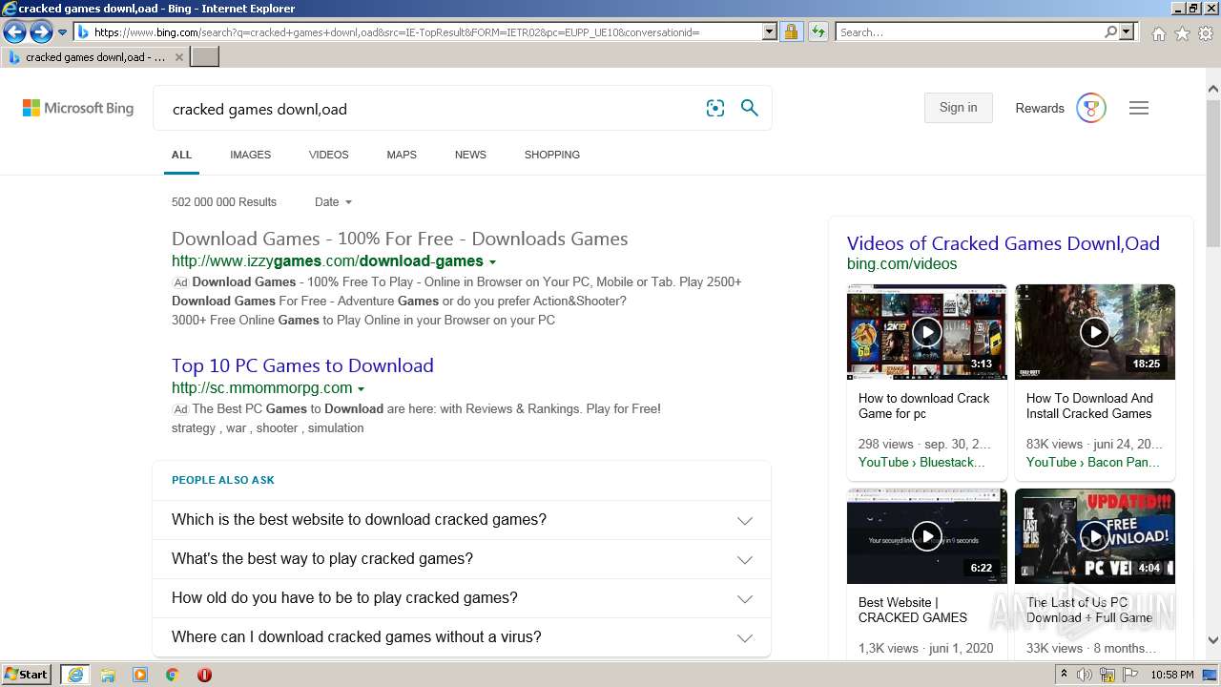
Task: Switch to the NEWS tab
Action: pos(470,155)
